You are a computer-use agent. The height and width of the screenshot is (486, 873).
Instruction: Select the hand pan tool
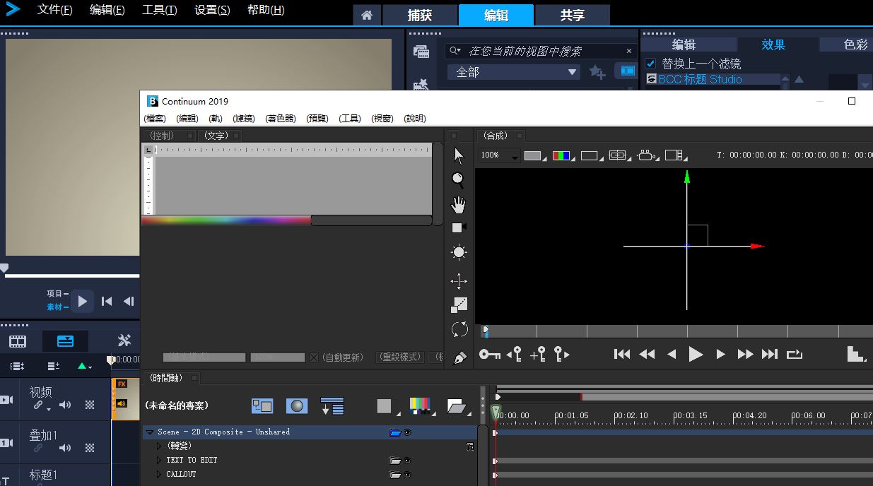click(459, 205)
